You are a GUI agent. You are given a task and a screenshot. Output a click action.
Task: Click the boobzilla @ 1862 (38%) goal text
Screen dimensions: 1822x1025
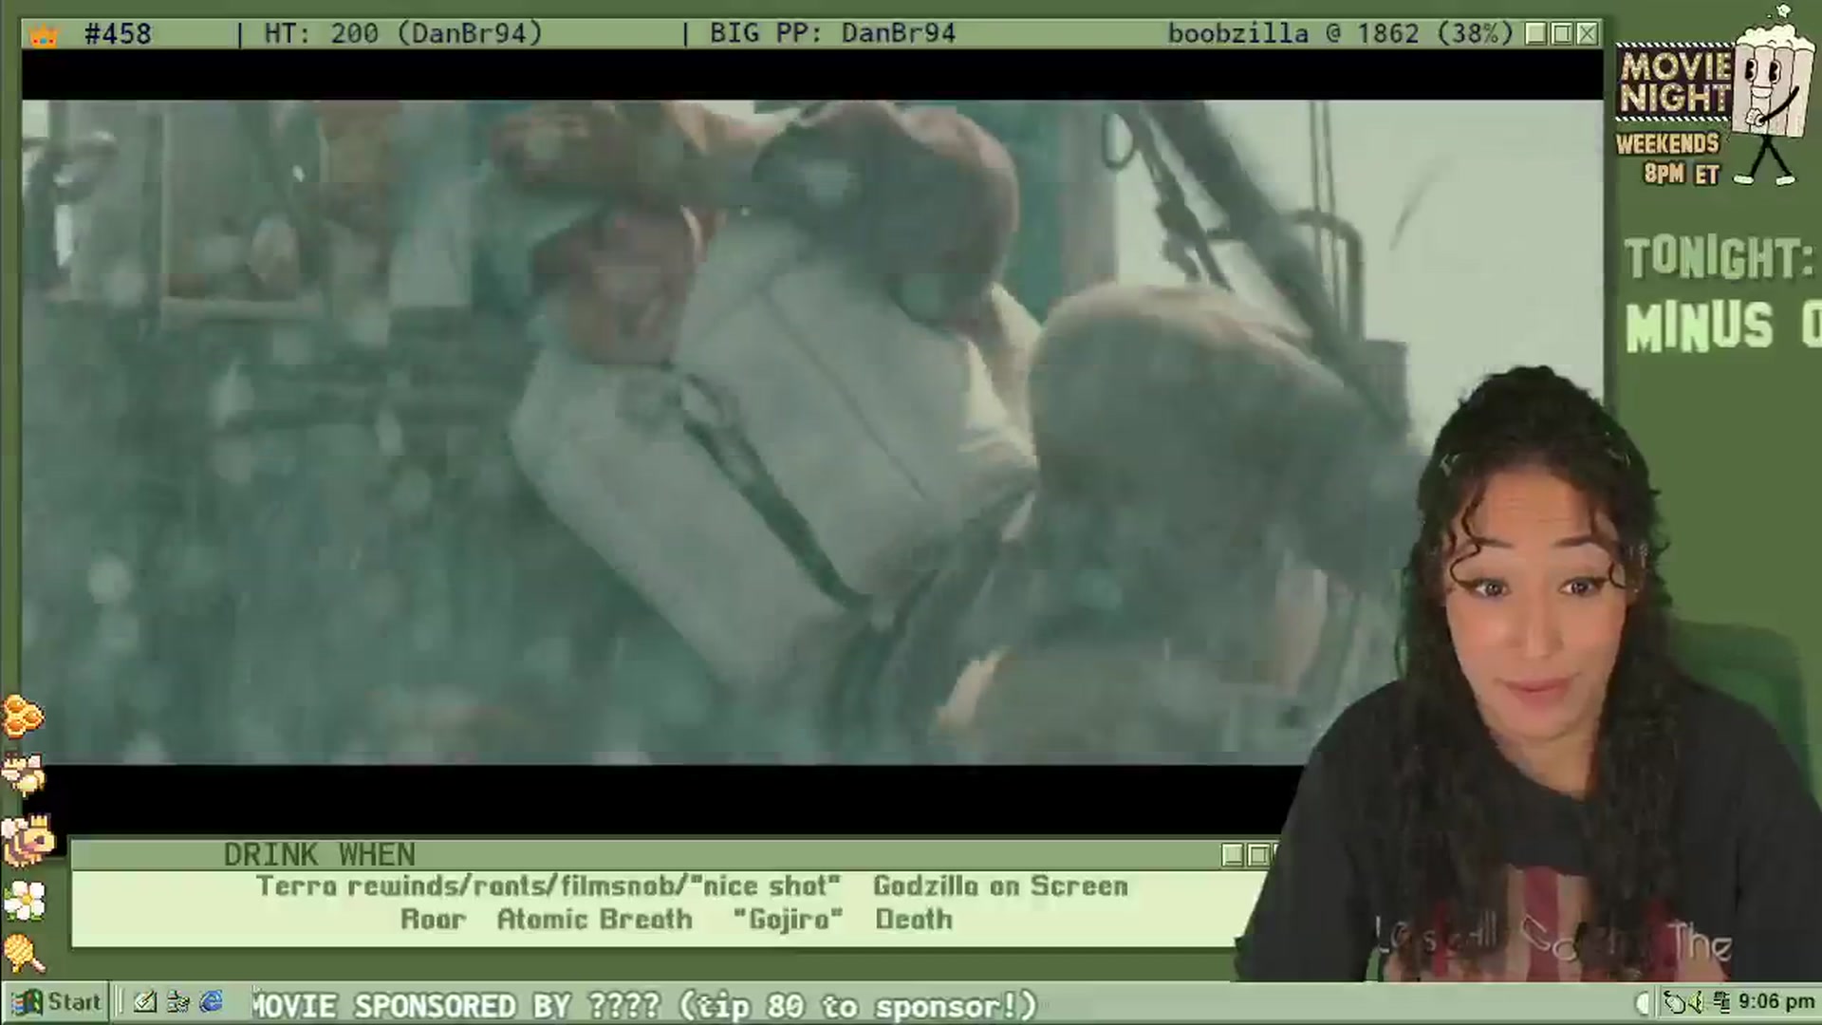point(1340,34)
